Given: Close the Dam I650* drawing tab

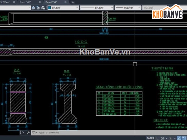Looking at the screenshot, I should 65,2.
